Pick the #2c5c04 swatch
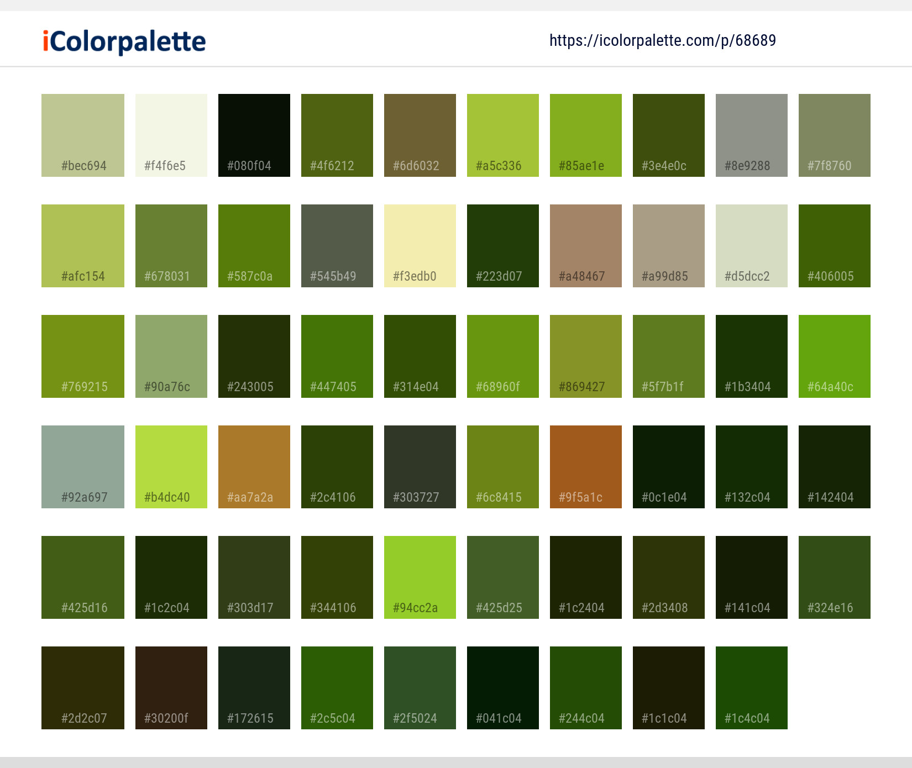The image size is (912, 768). [x=337, y=688]
